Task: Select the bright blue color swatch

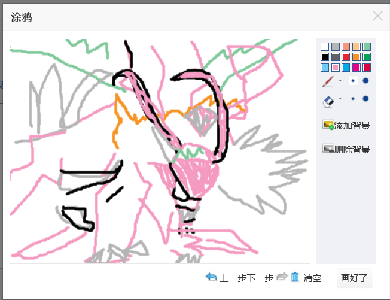Action: (x=346, y=68)
